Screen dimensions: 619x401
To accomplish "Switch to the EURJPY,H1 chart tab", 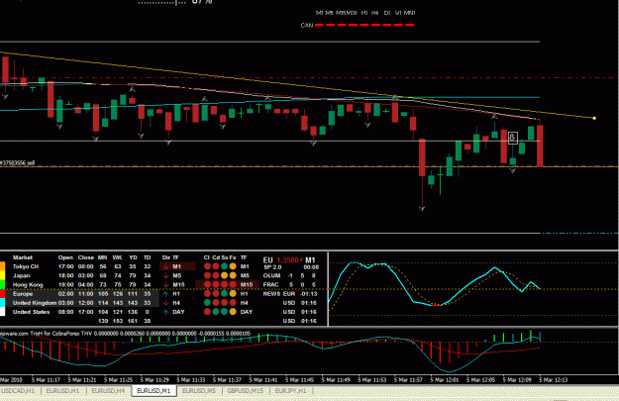I will (x=290, y=391).
